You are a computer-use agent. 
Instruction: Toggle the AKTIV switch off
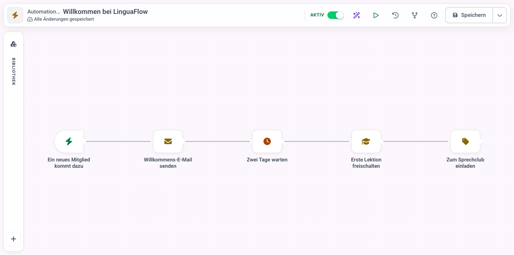point(335,15)
